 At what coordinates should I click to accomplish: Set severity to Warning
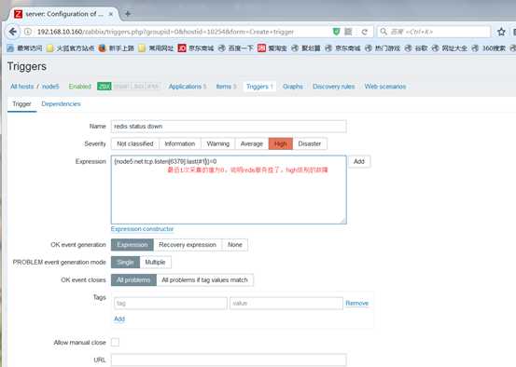(217, 143)
